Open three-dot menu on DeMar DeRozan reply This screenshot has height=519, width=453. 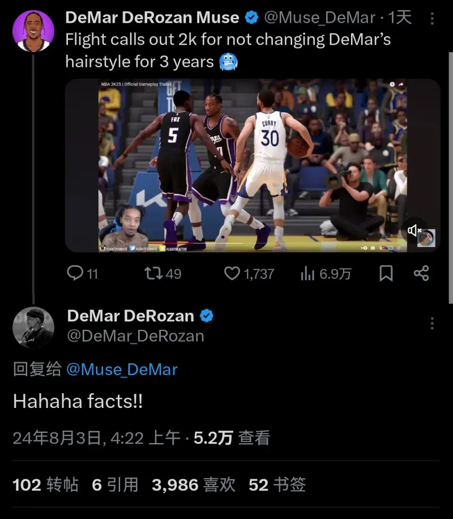tap(432, 323)
